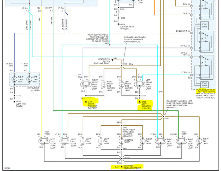Click the S430 splice label
The image size is (221, 171).
click(125, 149)
